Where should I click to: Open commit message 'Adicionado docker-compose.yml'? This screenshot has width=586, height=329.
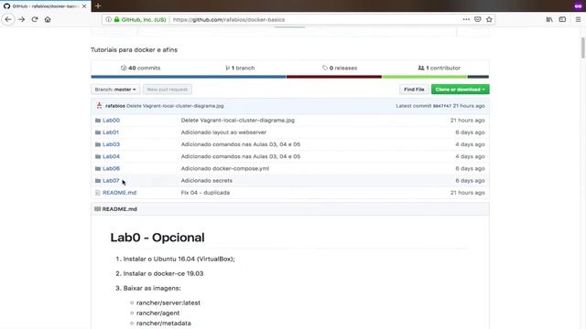coord(225,168)
